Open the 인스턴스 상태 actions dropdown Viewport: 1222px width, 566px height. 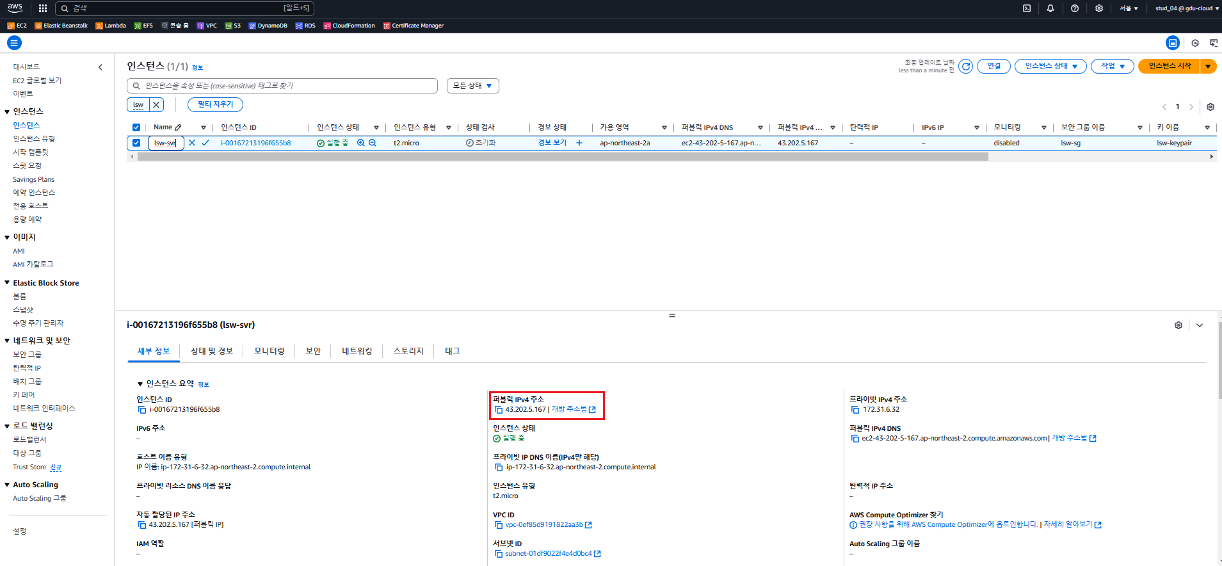[x=1050, y=66]
